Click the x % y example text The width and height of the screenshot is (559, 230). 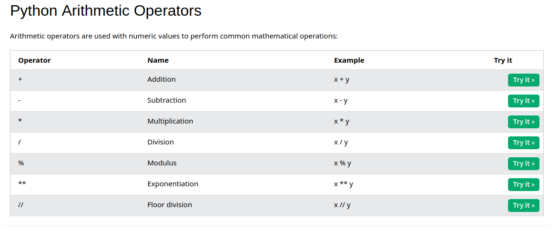point(342,163)
